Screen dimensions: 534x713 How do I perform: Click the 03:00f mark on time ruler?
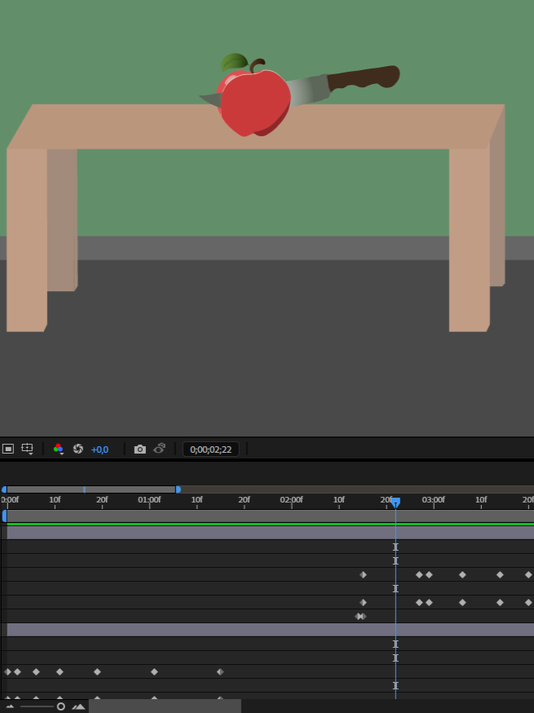pos(433,499)
